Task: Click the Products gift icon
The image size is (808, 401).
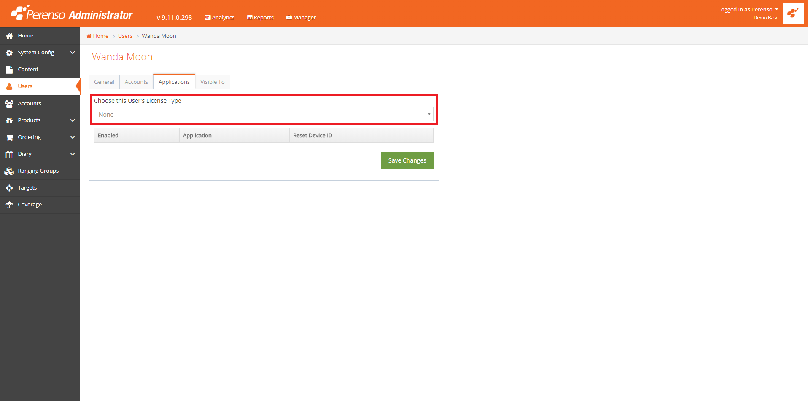Action: tap(9, 120)
